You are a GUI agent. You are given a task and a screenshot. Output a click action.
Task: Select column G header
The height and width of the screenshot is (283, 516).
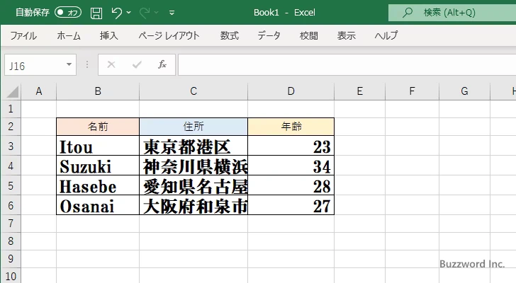pos(465,91)
